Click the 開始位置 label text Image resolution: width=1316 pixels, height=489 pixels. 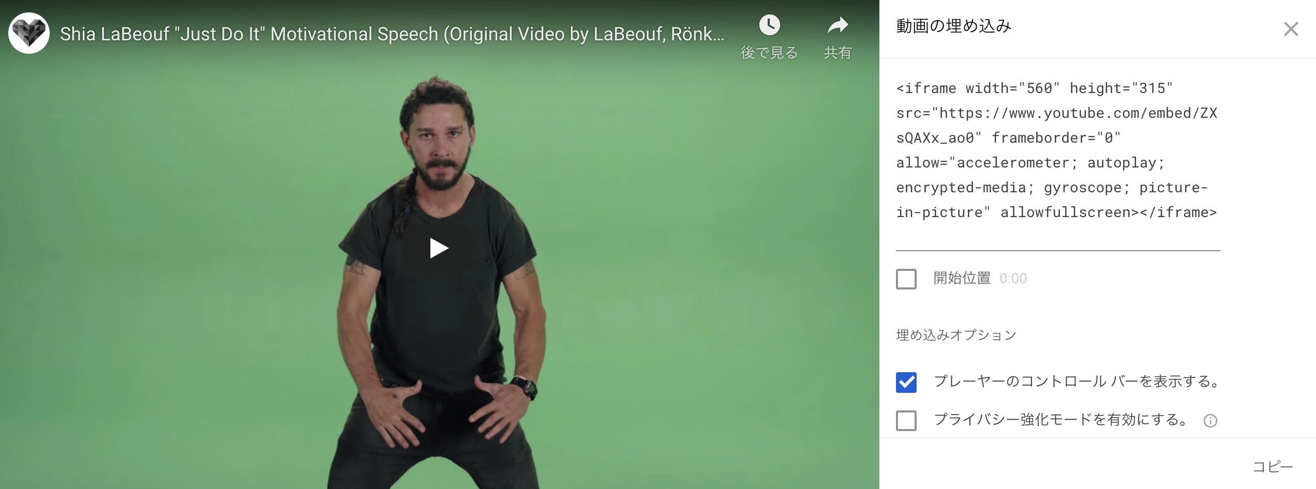[x=962, y=278]
